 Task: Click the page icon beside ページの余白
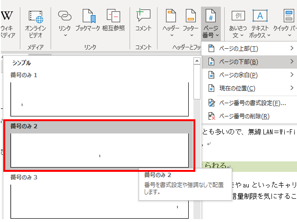pyautogui.click(x=211, y=75)
